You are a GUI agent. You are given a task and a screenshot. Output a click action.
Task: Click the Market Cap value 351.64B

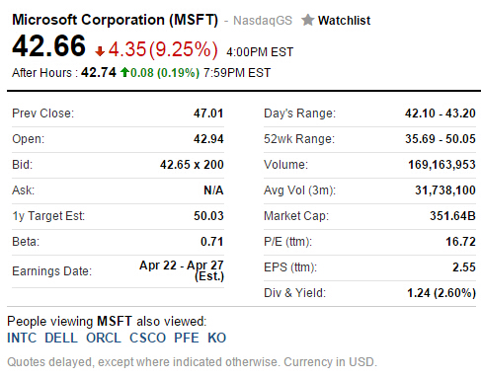tap(452, 216)
